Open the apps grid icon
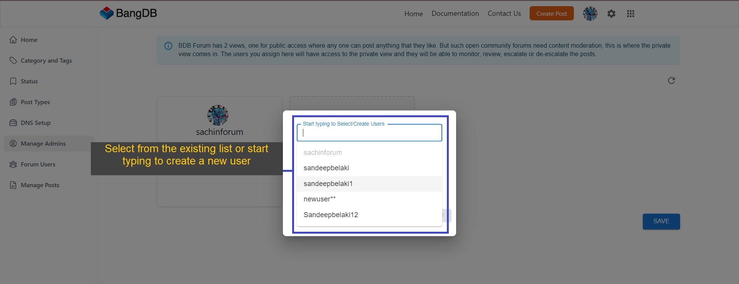 (x=630, y=14)
